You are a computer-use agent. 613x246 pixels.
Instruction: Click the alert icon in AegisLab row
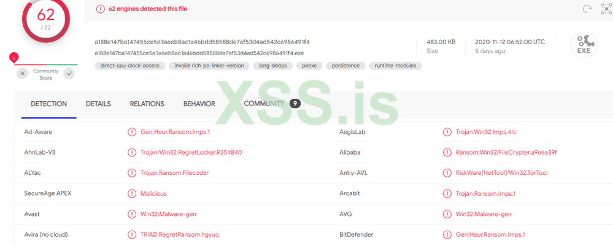coord(447,132)
